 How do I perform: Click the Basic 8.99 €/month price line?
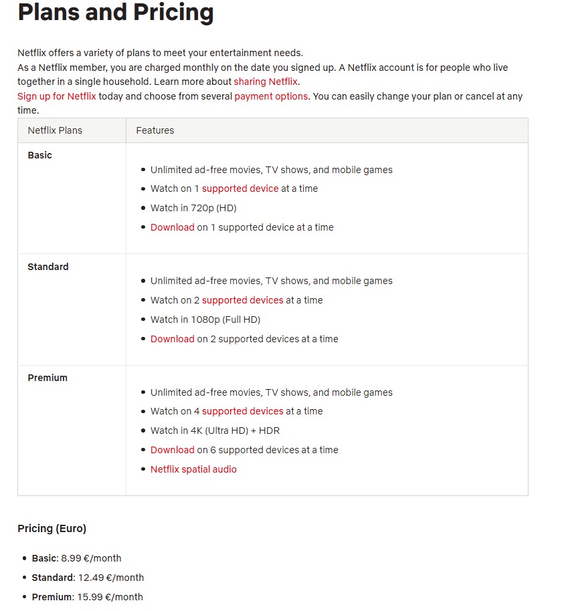pyautogui.click(x=76, y=558)
